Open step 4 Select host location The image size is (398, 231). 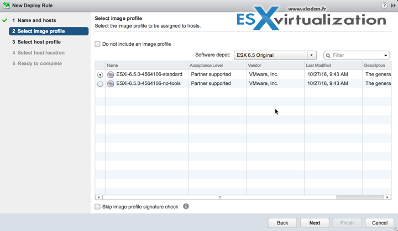pyautogui.click(x=38, y=53)
